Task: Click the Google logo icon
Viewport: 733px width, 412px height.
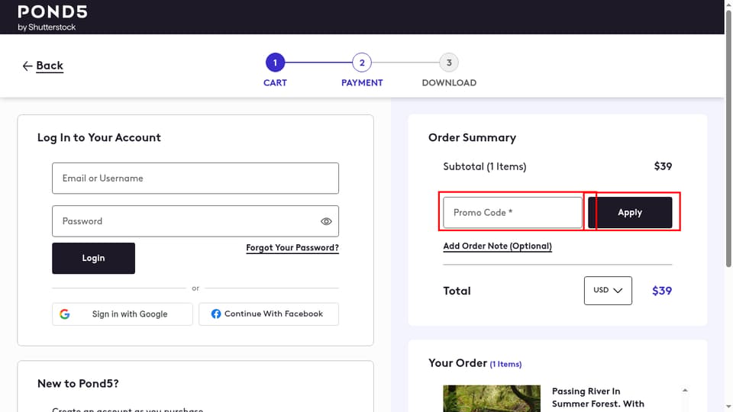Action: [64, 314]
